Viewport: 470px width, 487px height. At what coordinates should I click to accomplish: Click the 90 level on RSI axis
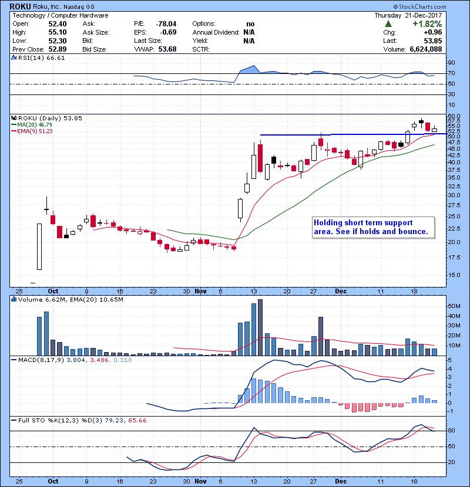pyautogui.click(x=451, y=63)
